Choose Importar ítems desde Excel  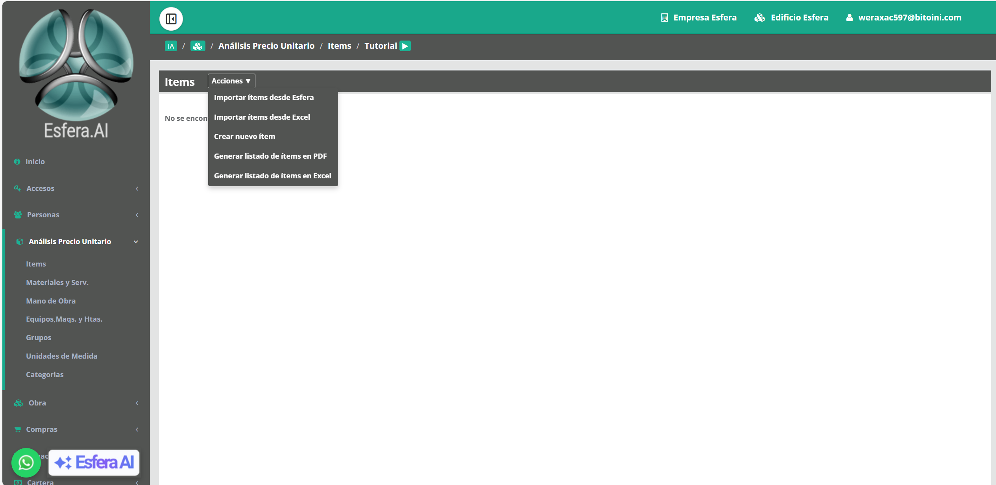pos(262,117)
